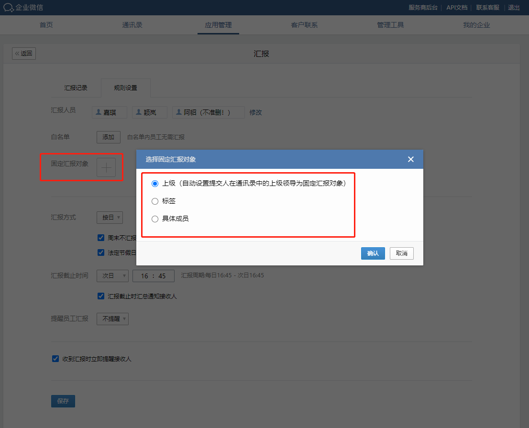
Task: Toggle 收到汇报时立即提醒接收人 checkbox
Action: (55, 359)
